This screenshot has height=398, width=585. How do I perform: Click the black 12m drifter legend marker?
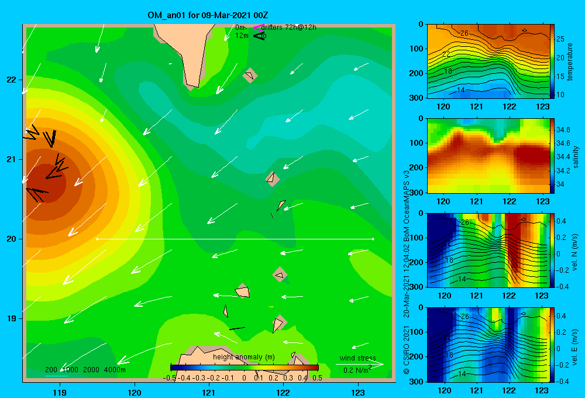point(259,36)
